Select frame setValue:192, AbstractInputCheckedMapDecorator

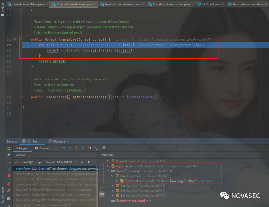coord(55,179)
